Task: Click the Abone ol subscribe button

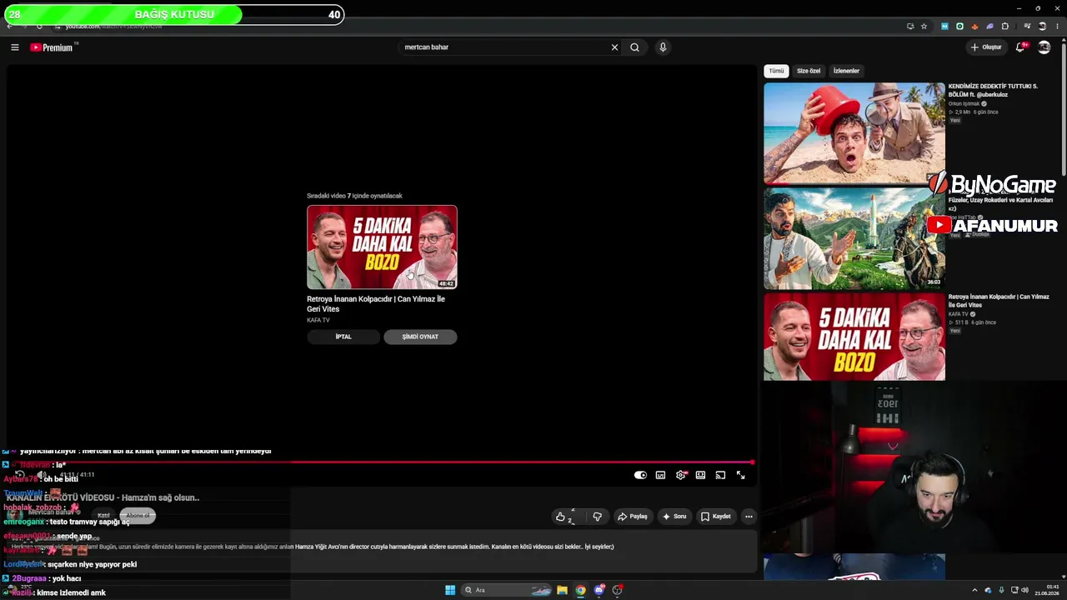Action: click(138, 516)
